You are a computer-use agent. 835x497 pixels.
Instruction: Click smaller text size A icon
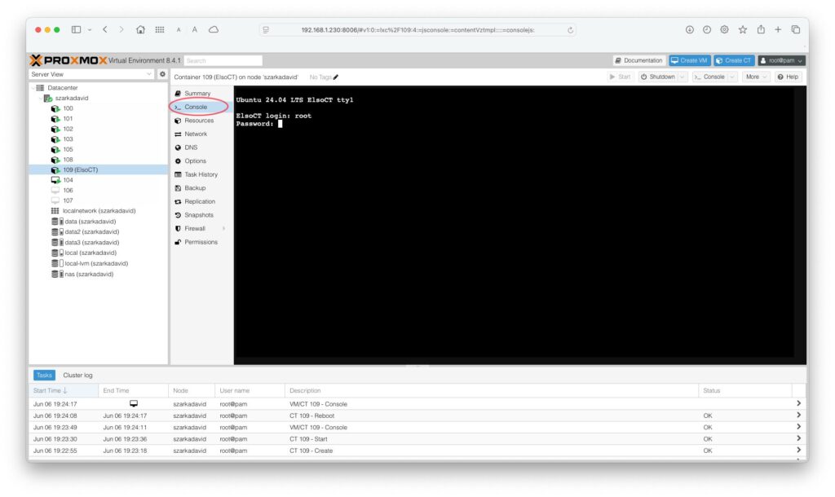click(x=179, y=30)
